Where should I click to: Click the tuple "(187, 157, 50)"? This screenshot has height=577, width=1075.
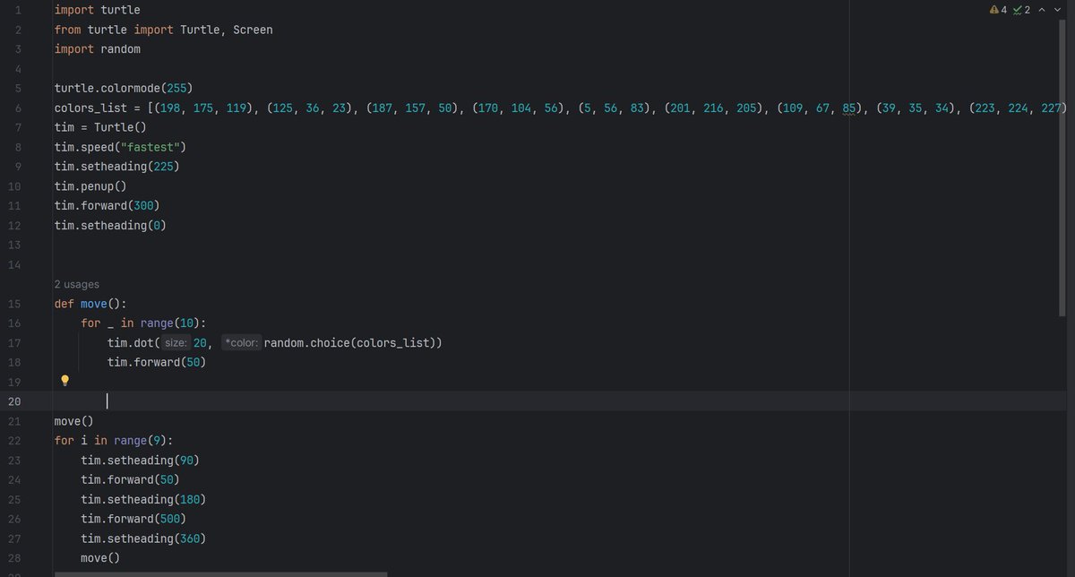[x=411, y=108]
